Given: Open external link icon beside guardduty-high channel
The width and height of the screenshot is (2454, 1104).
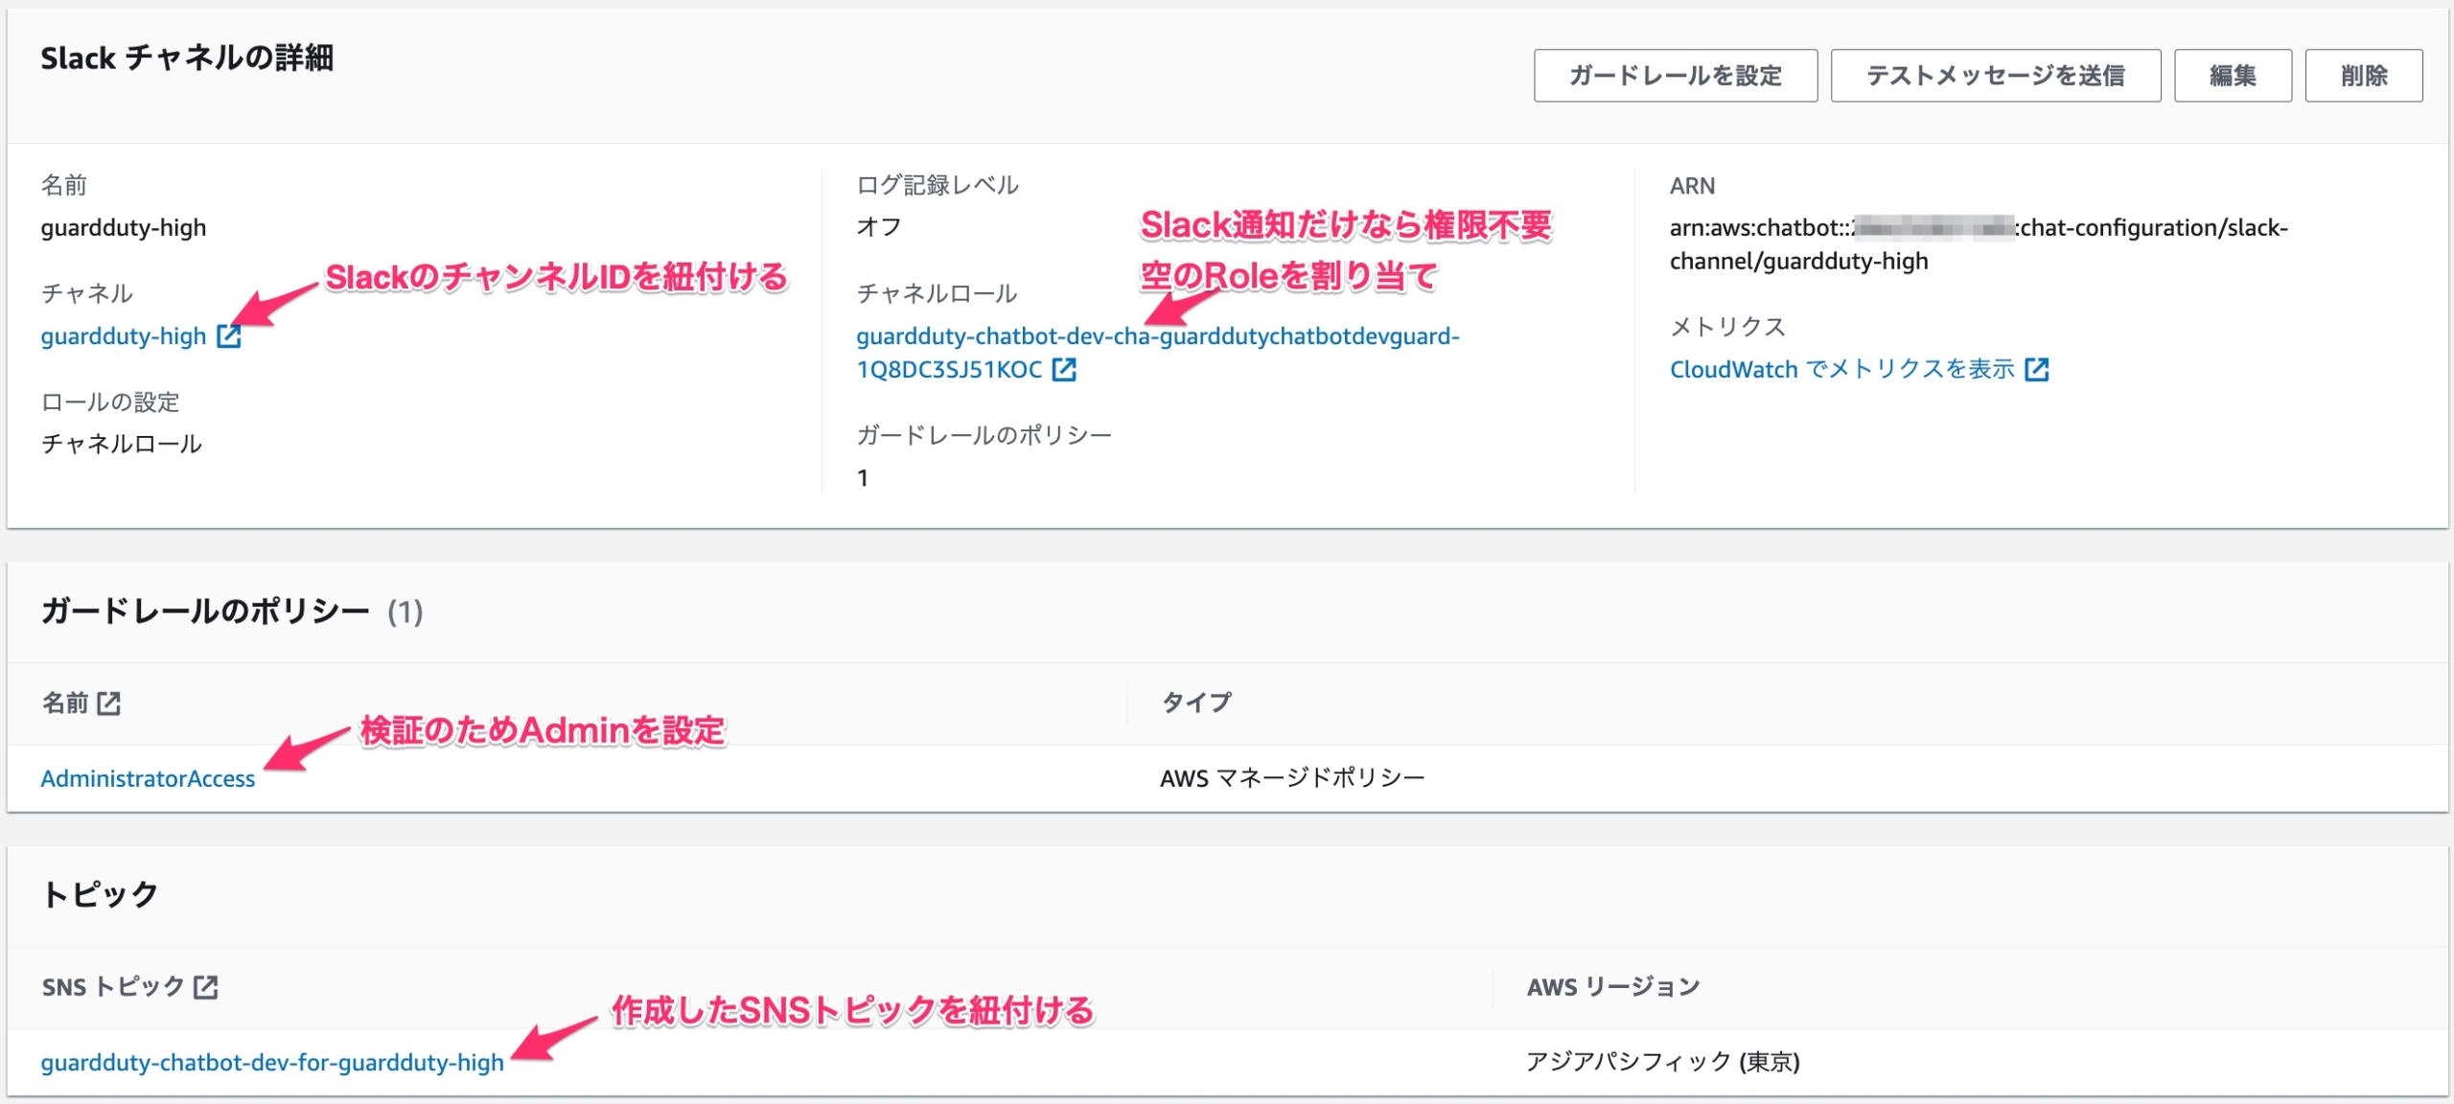Looking at the screenshot, I should (228, 336).
